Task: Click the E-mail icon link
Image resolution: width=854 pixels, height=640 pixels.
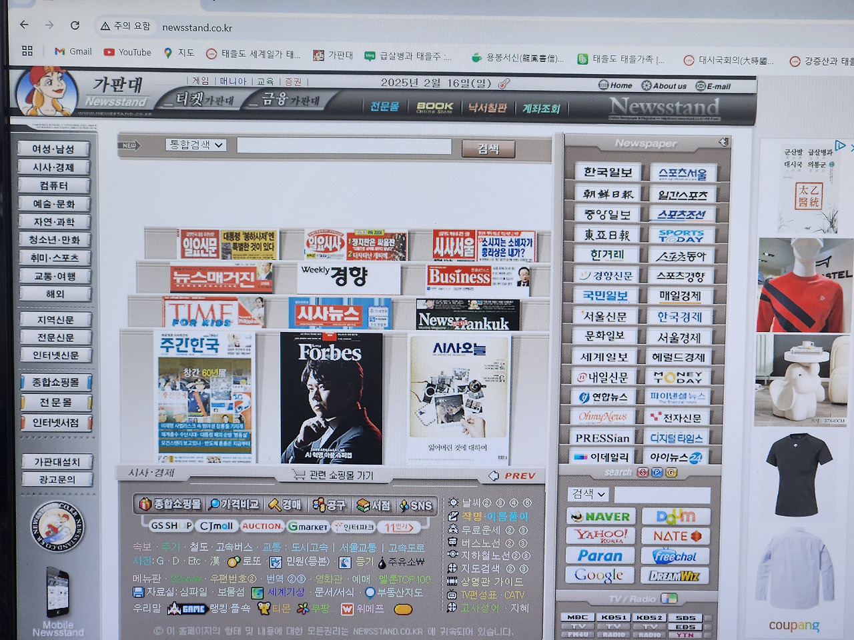Action: pyautogui.click(x=713, y=87)
